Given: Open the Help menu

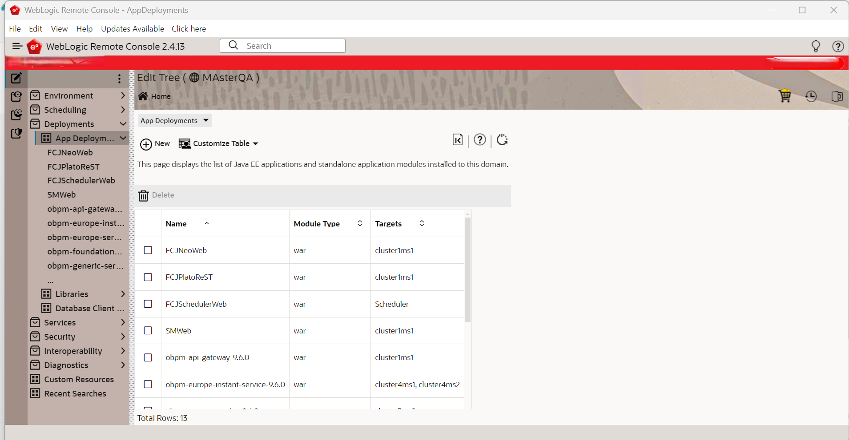Looking at the screenshot, I should [84, 29].
